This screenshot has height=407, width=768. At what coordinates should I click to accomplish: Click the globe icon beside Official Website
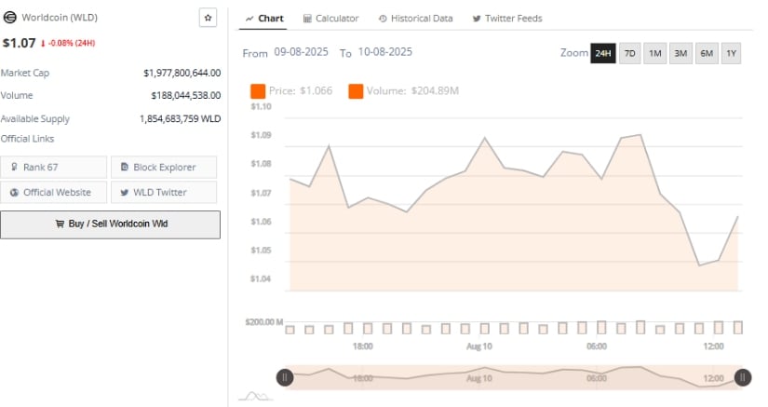coord(14,193)
